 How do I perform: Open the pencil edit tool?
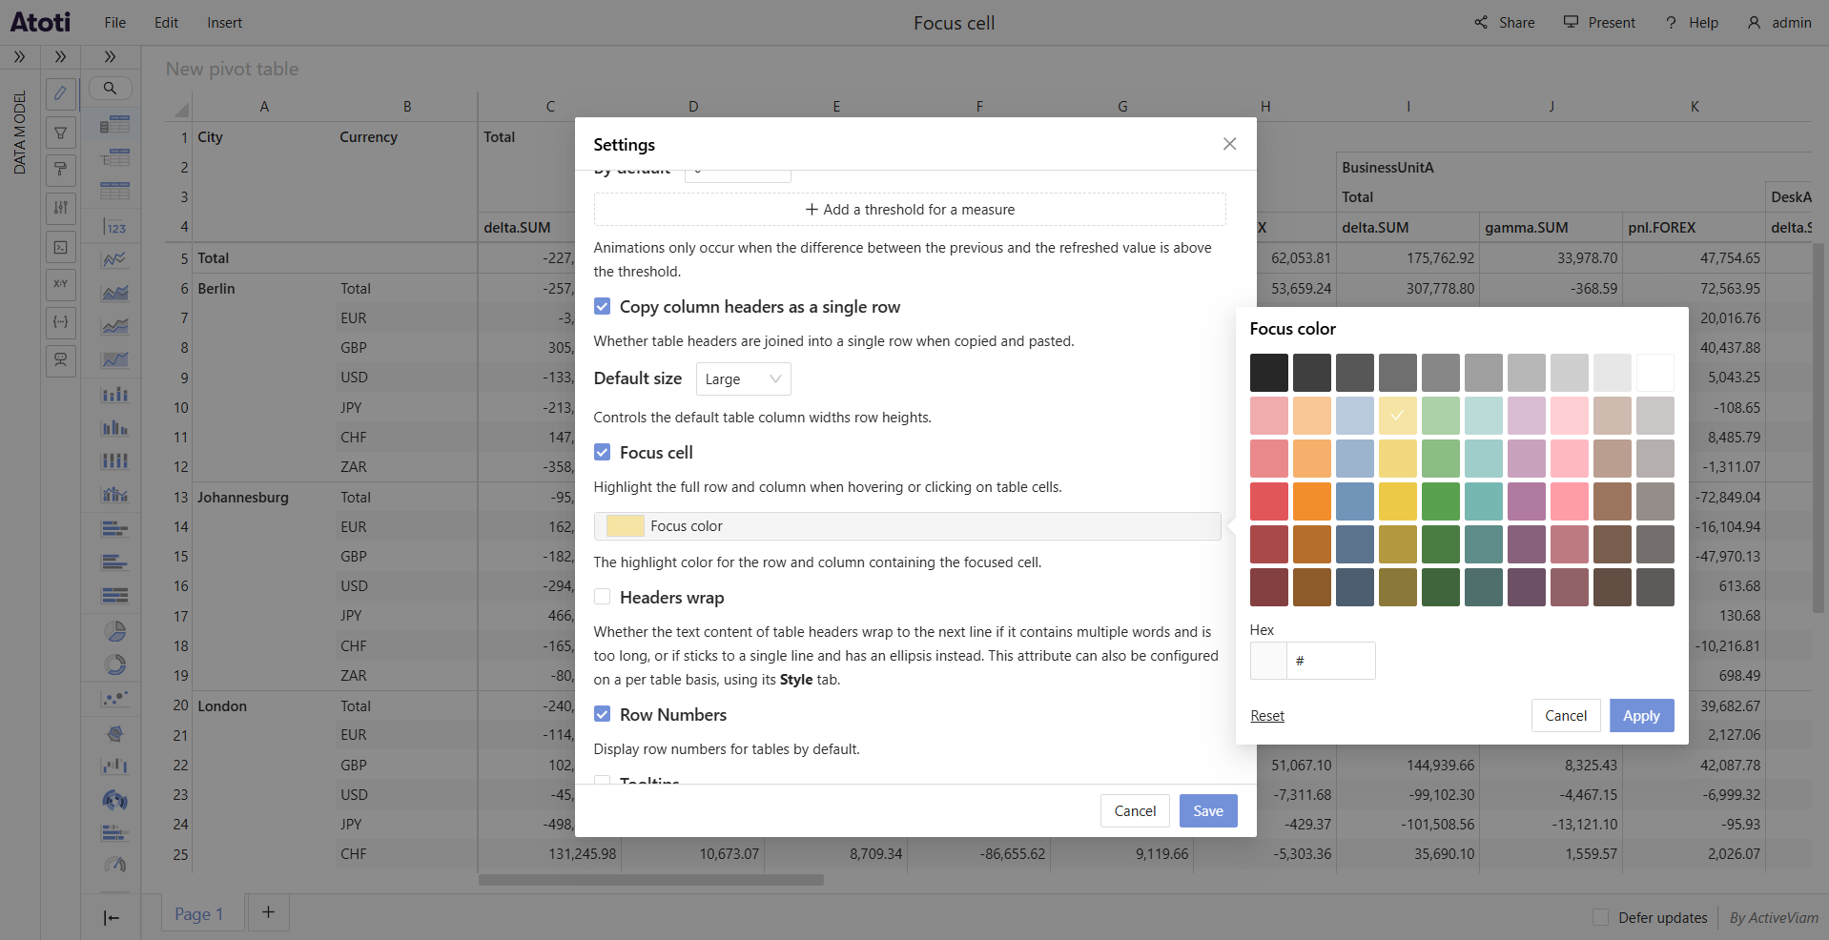(x=60, y=93)
